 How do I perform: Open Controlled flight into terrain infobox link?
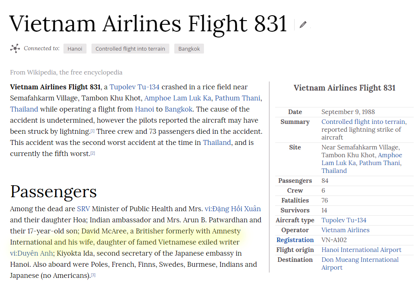(363, 122)
